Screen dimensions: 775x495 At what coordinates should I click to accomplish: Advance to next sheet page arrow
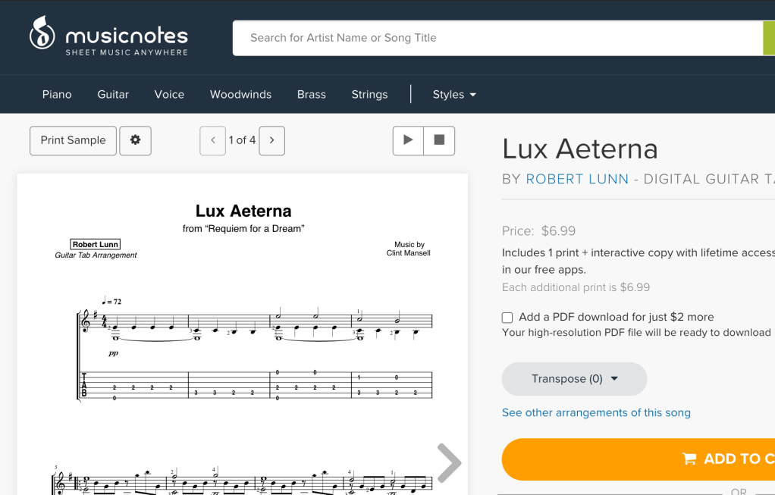pyautogui.click(x=271, y=140)
